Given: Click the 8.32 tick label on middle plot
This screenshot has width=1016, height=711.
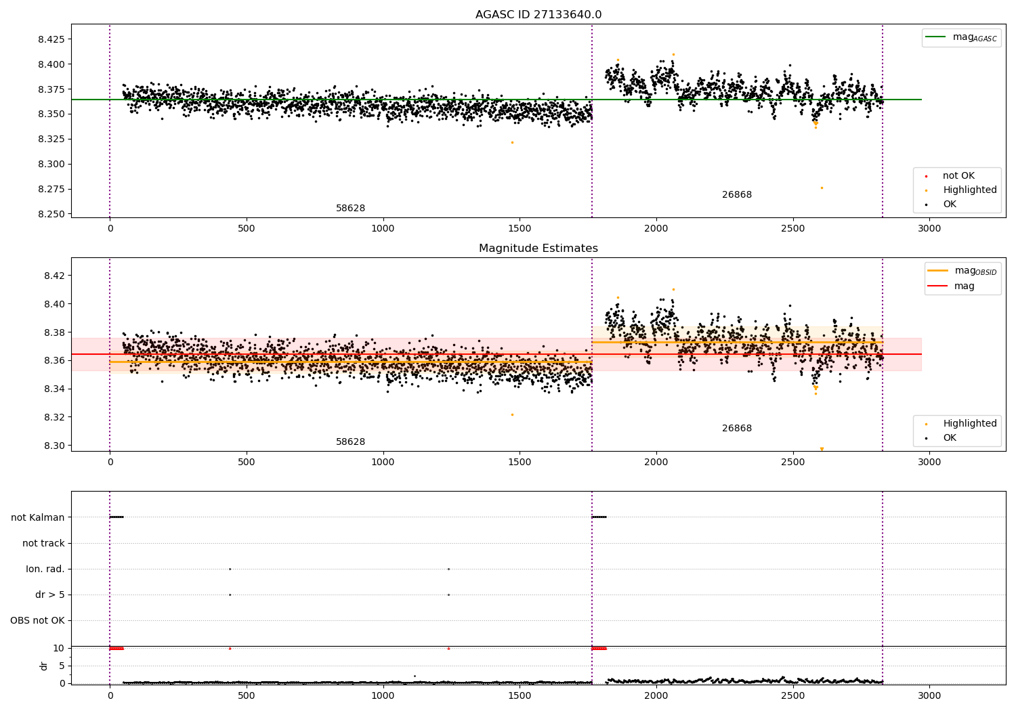Looking at the screenshot, I should click(54, 417).
